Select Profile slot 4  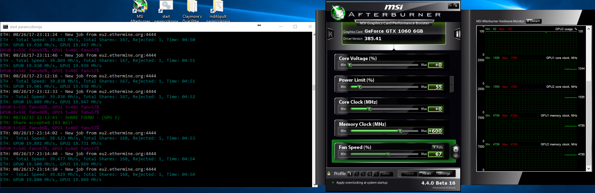369,174
